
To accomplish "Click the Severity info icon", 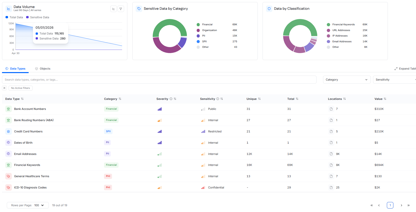I will point(171,99).
